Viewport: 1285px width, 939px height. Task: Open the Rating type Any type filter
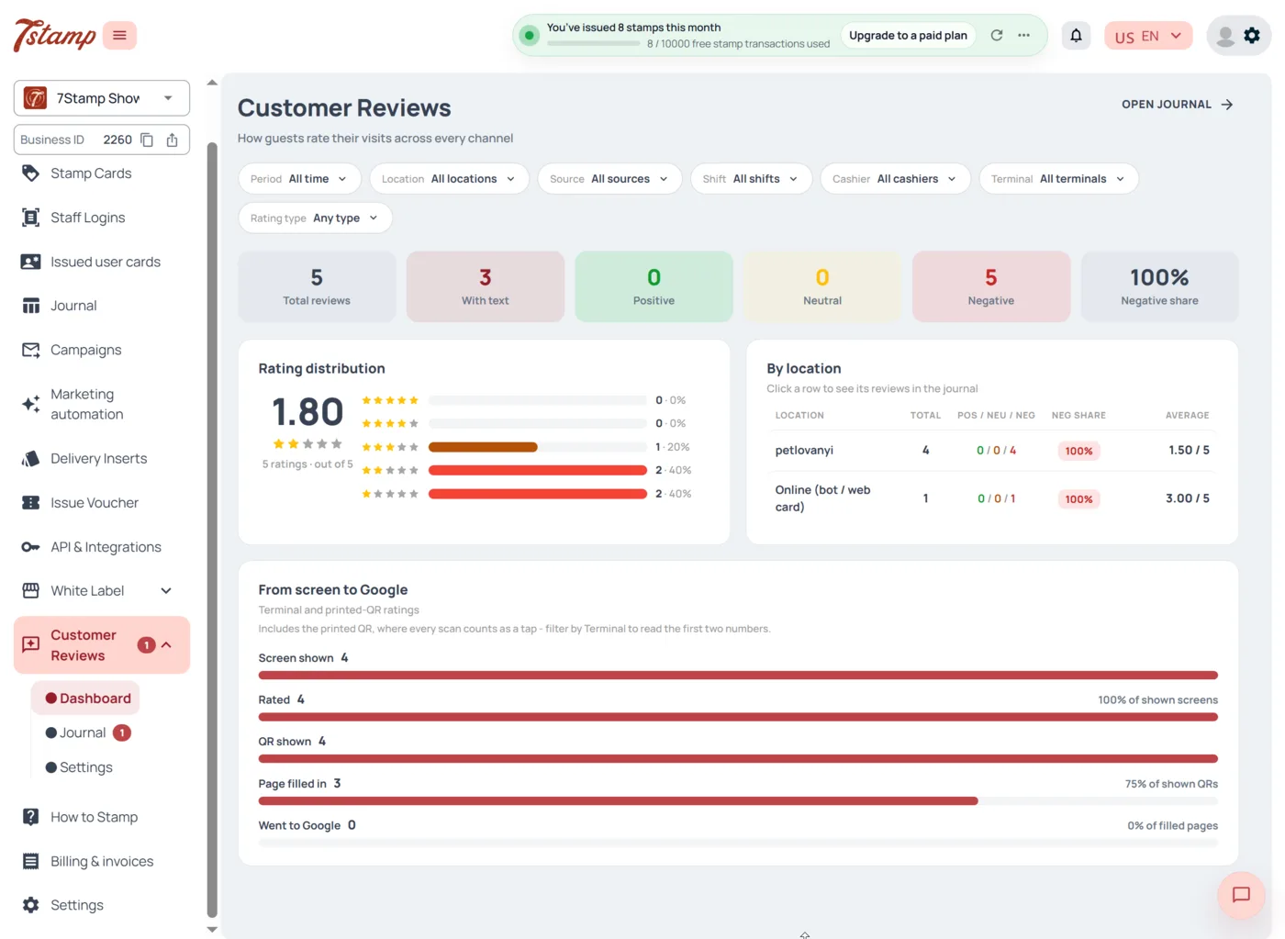(315, 218)
